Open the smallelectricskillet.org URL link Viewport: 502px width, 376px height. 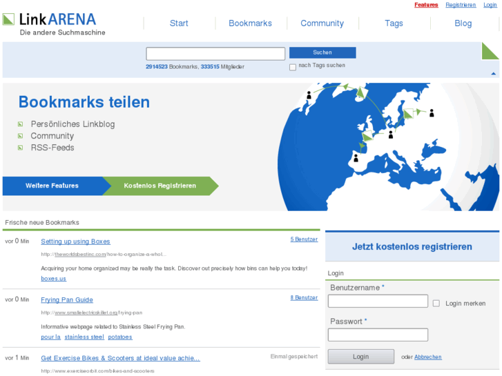pos(86,313)
